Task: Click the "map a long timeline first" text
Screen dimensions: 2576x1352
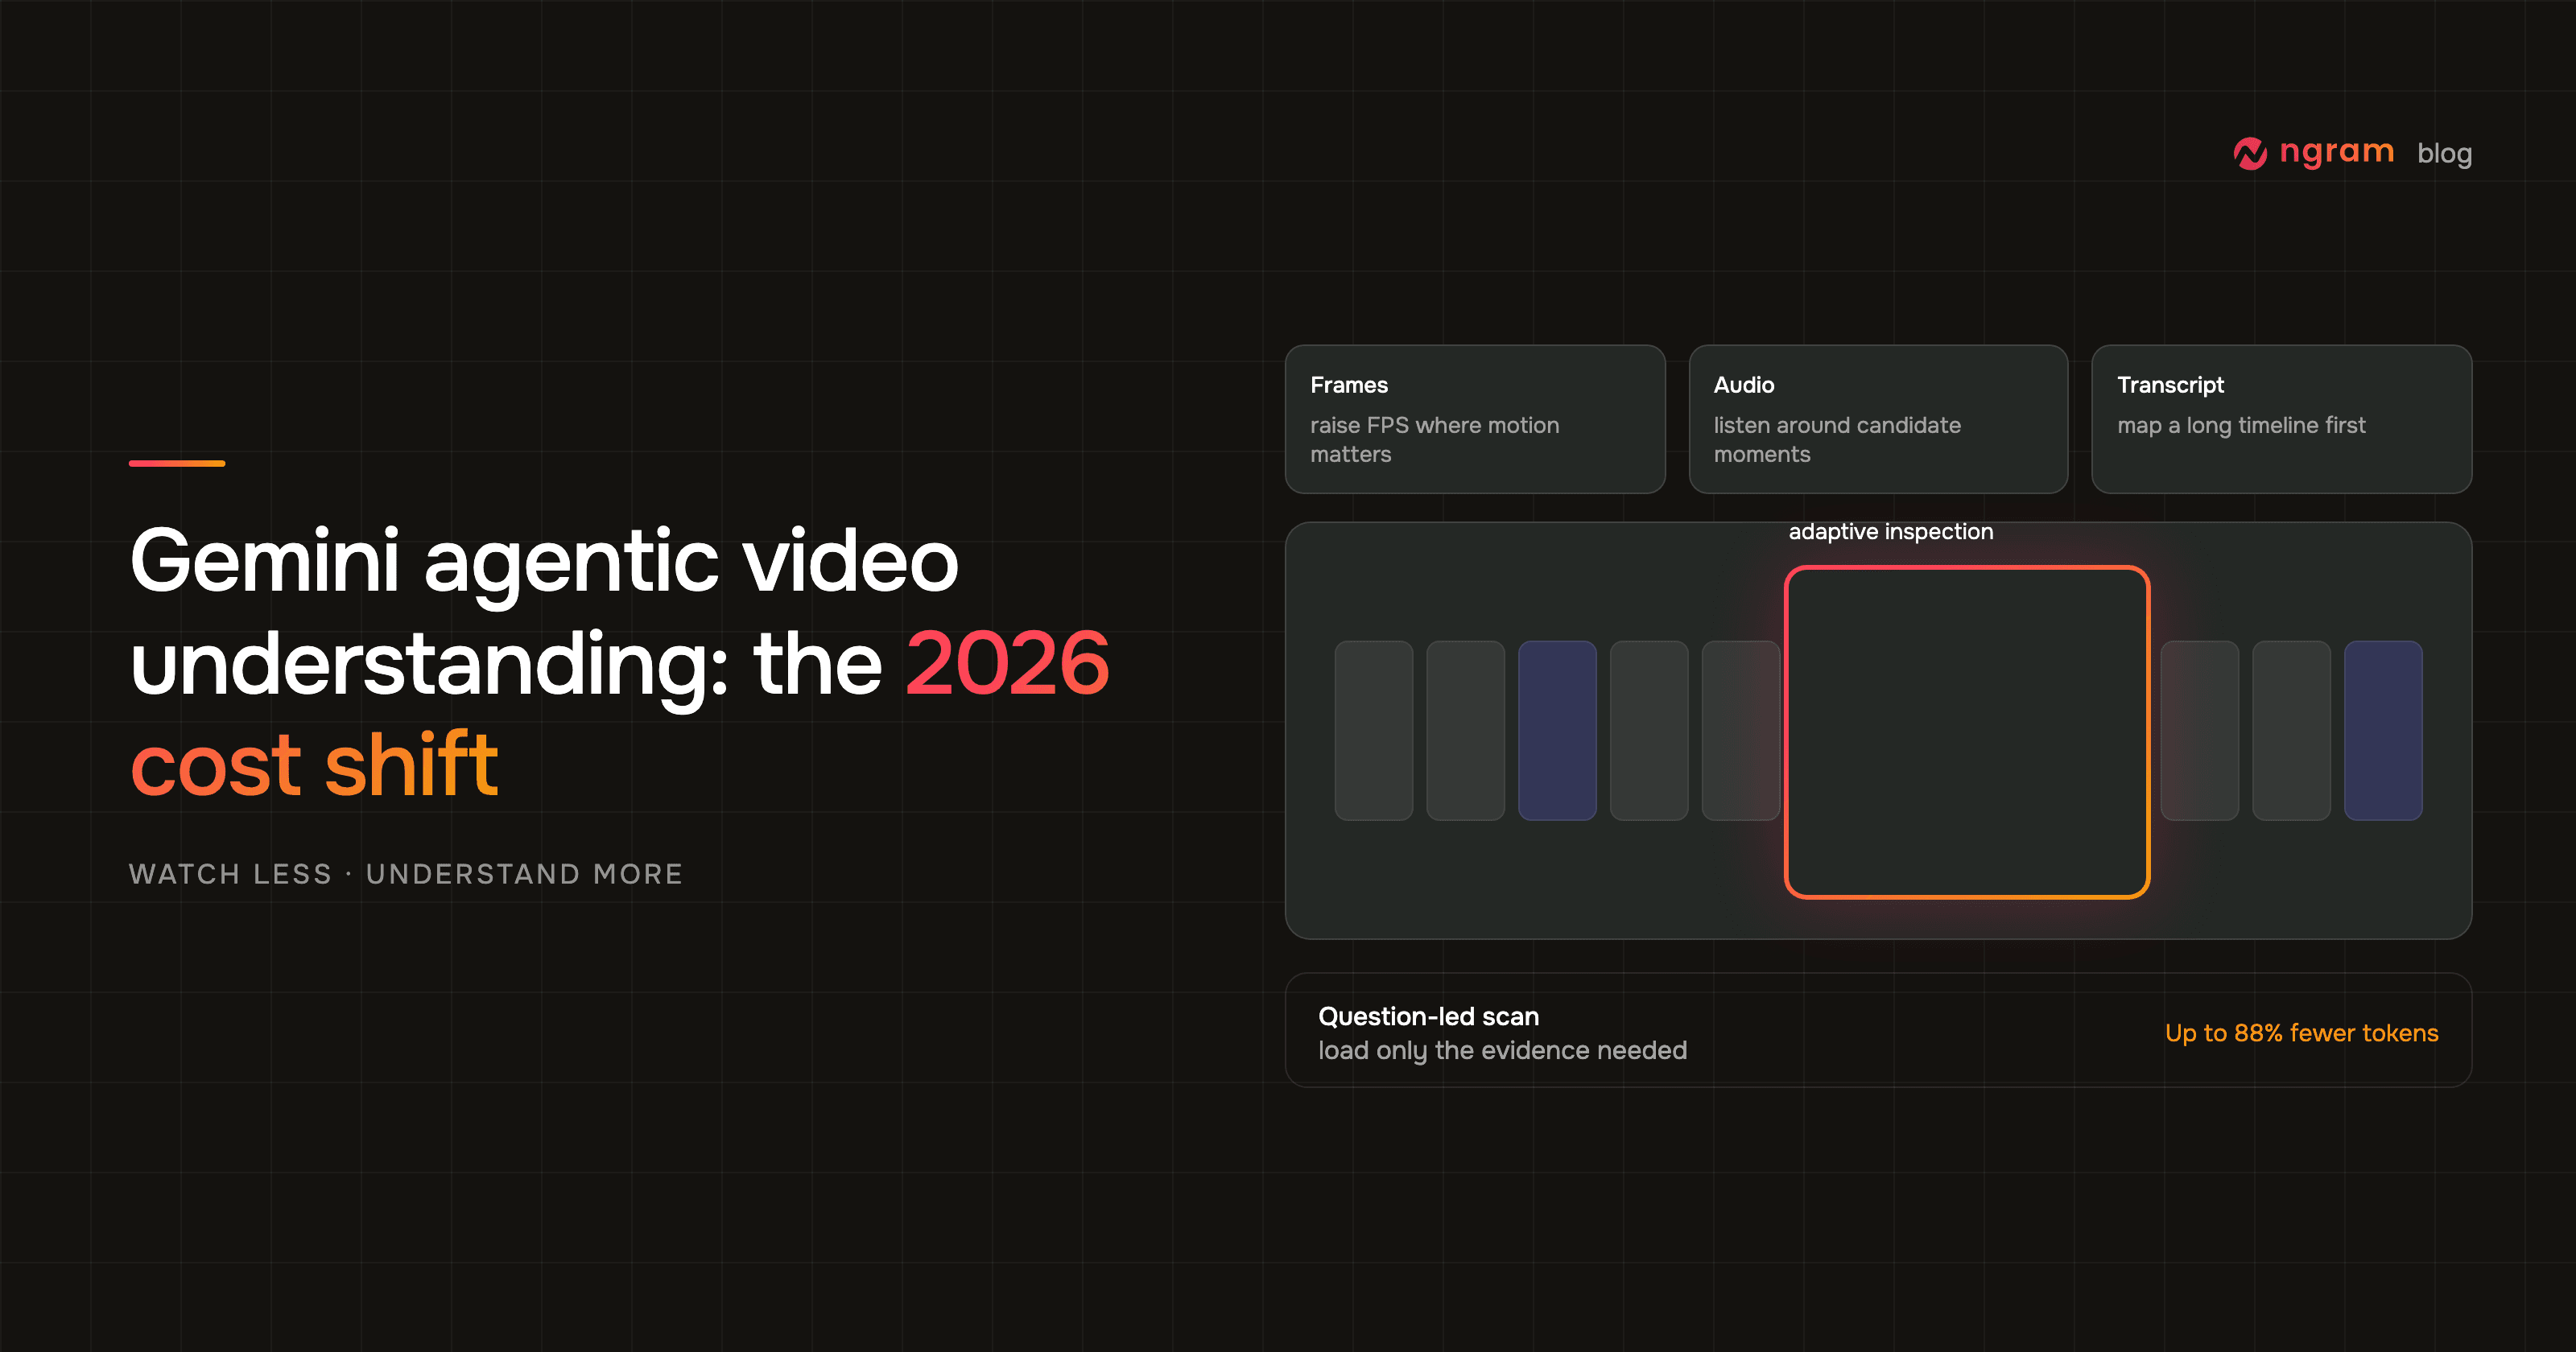Action: tap(2241, 425)
